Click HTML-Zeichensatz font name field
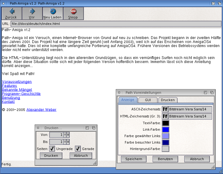 [x=190, y=116]
